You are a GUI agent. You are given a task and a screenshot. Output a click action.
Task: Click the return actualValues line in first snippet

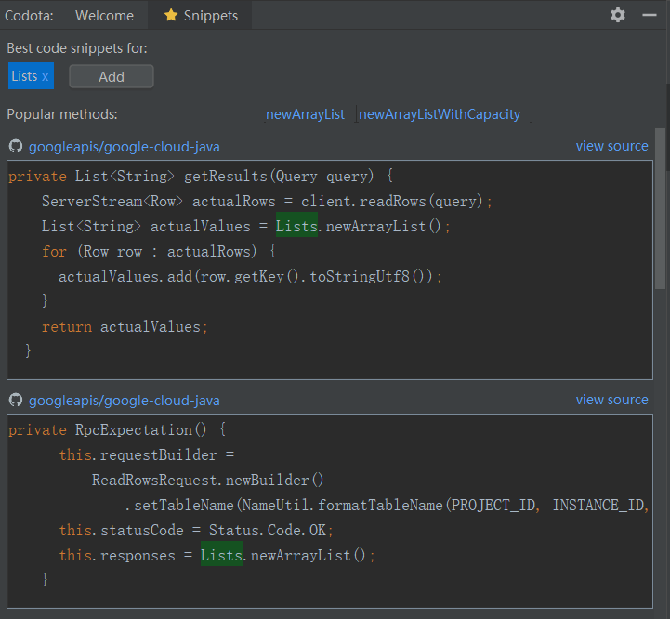[x=125, y=327]
